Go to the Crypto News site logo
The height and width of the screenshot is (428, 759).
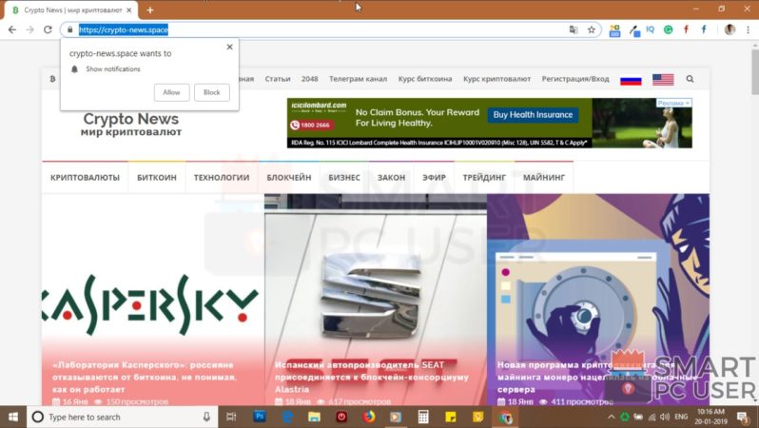coord(131,124)
